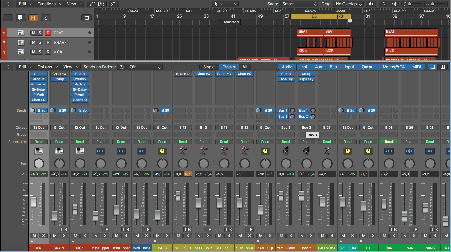451x252 pixels.
Task: Toggle the Audio channel strip filter
Action: point(287,67)
